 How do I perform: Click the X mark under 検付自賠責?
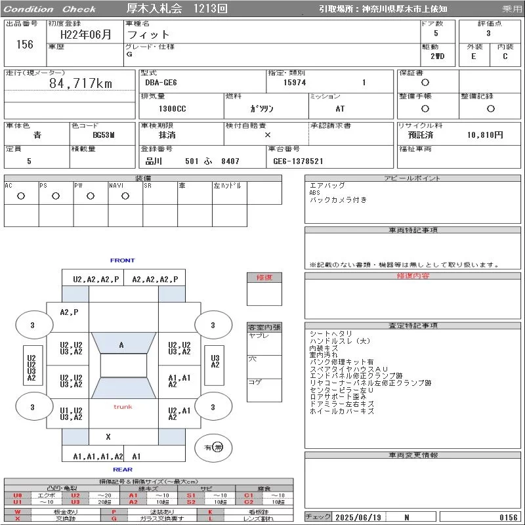coord(268,135)
